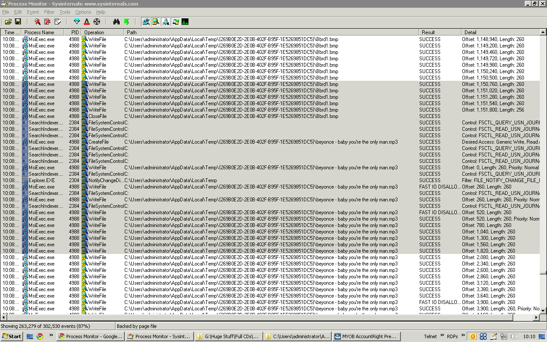Toggle Show File System Activity icon
Viewport: 547px width, 342px height.
(156, 21)
